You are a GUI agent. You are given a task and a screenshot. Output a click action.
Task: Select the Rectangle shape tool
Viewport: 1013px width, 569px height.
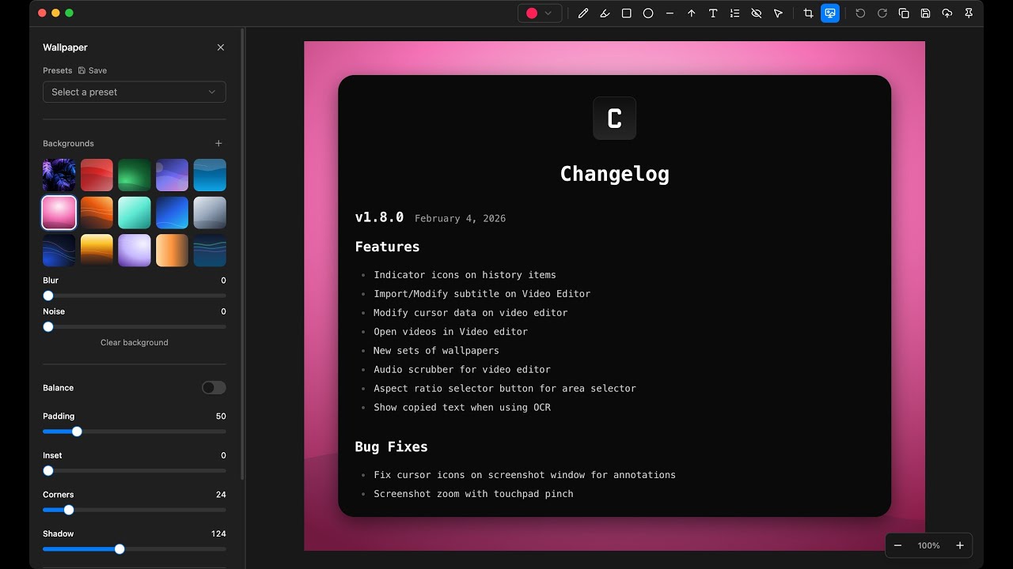click(x=626, y=13)
